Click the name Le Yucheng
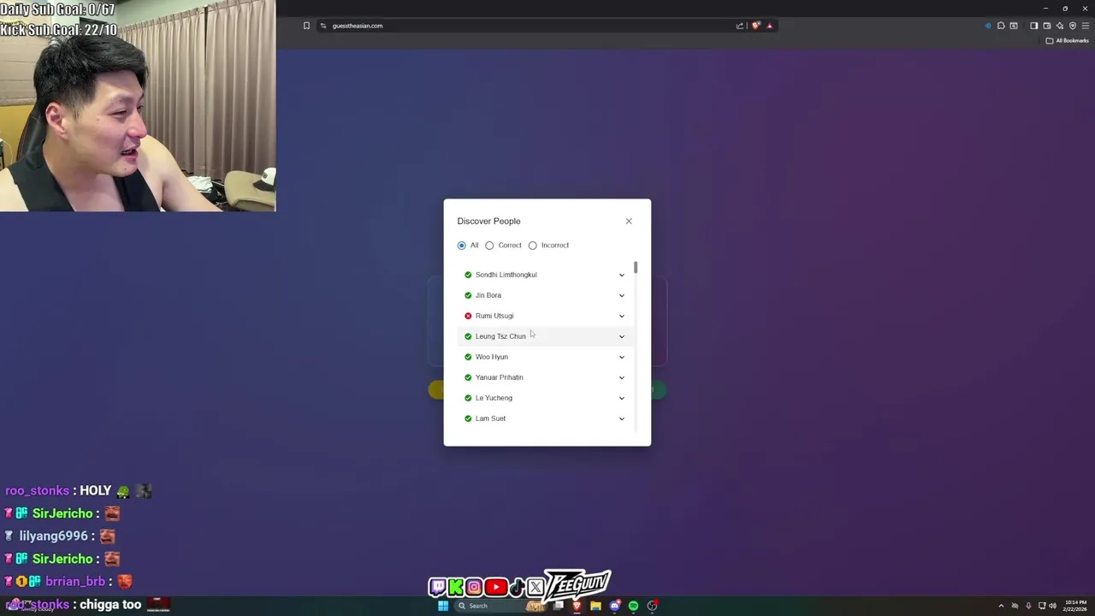Image resolution: width=1095 pixels, height=616 pixels. pos(494,398)
